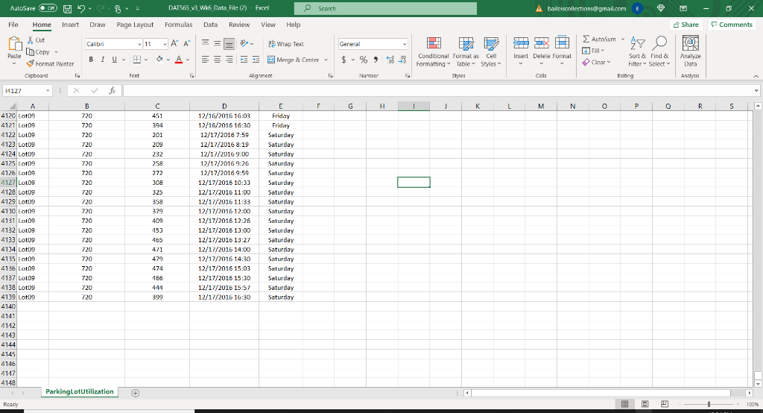
Task: Activate the Format Painter brush
Action: click(30, 64)
